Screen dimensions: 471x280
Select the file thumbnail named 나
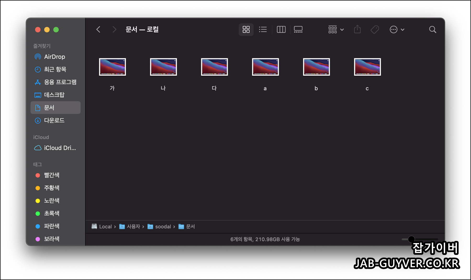pos(164,67)
